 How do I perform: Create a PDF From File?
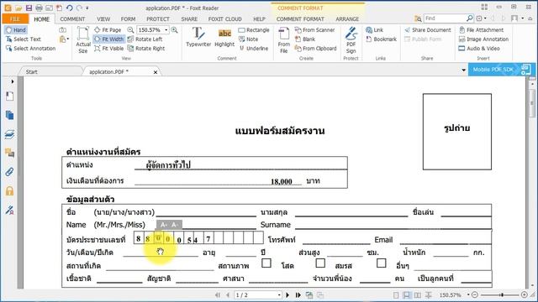click(284, 40)
